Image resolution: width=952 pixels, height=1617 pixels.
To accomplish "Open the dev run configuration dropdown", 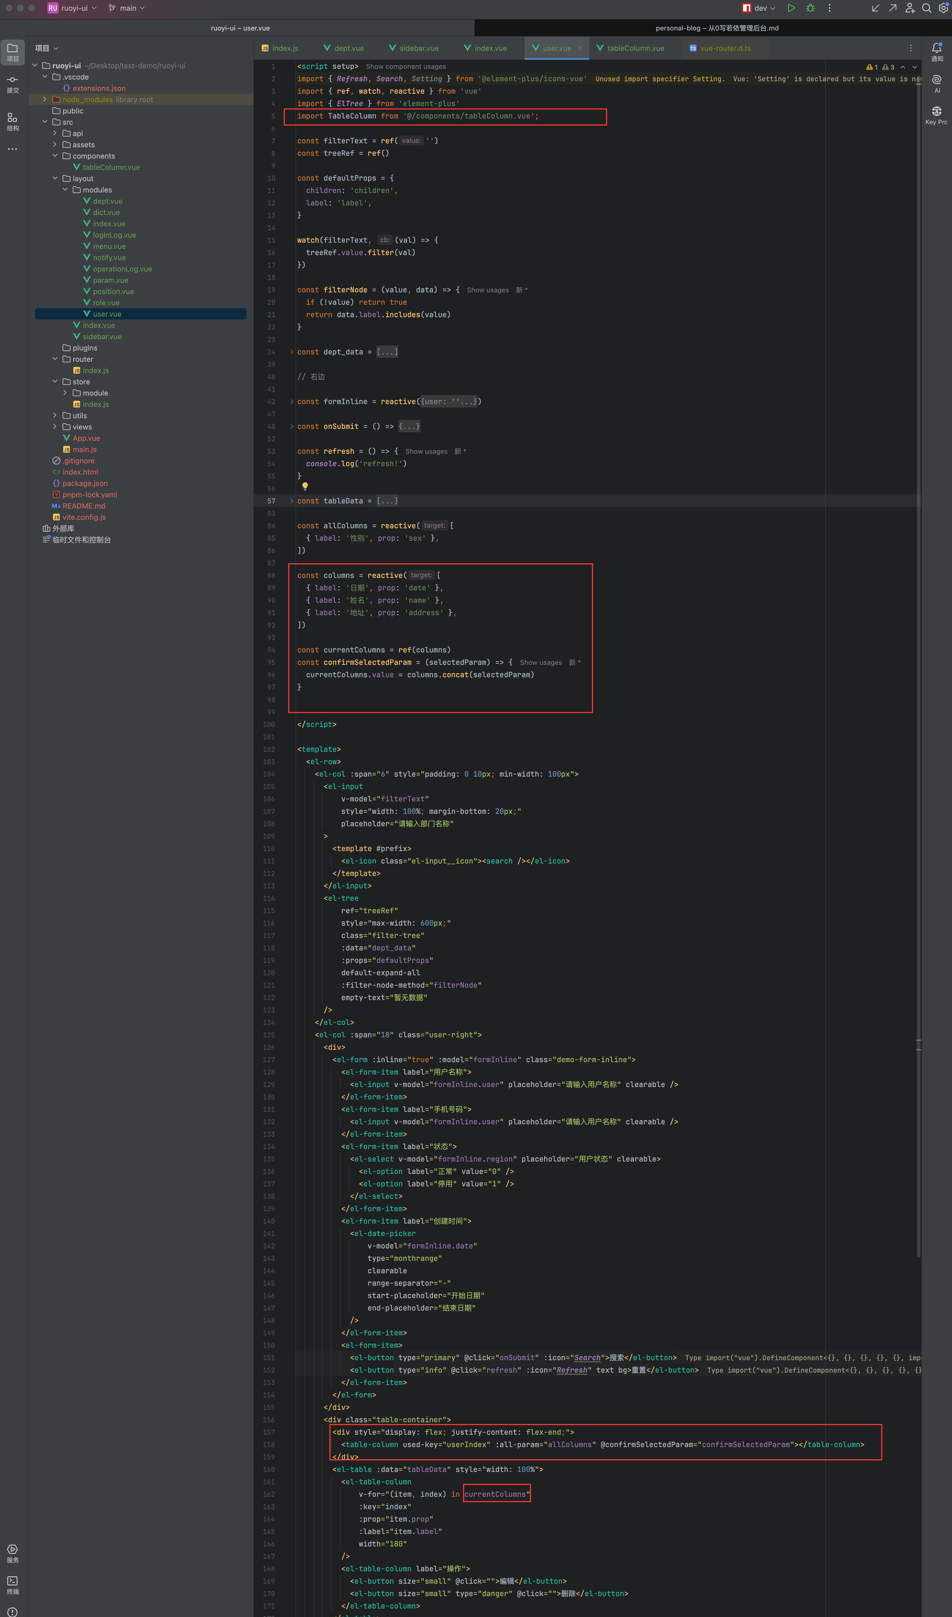I will pos(758,8).
